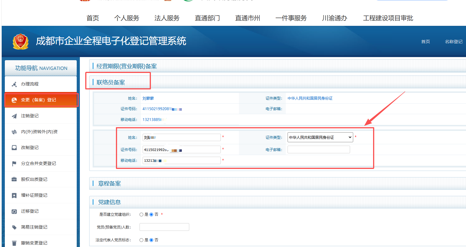Click the 党员(预备党员)人数 input field
This screenshot has height=247, width=466.
click(164, 227)
